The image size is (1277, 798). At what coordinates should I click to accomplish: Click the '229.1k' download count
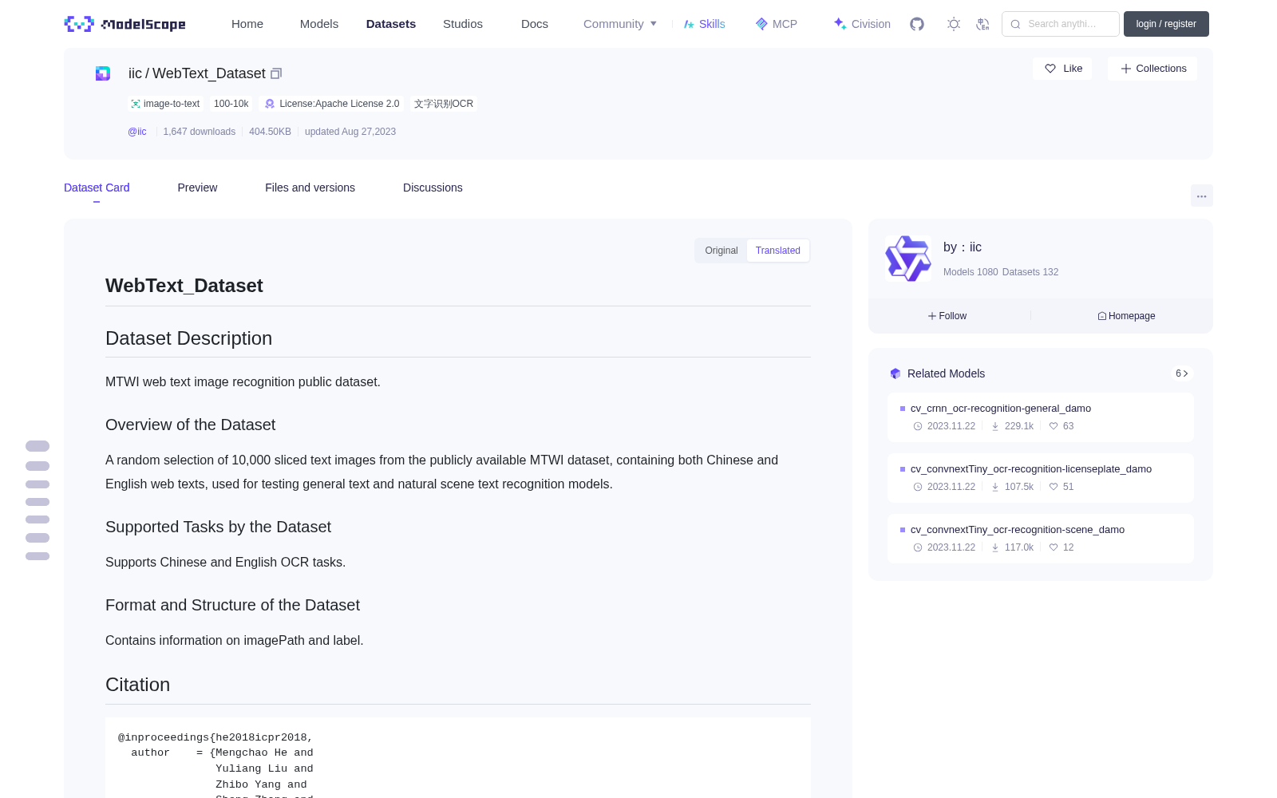click(1019, 426)
